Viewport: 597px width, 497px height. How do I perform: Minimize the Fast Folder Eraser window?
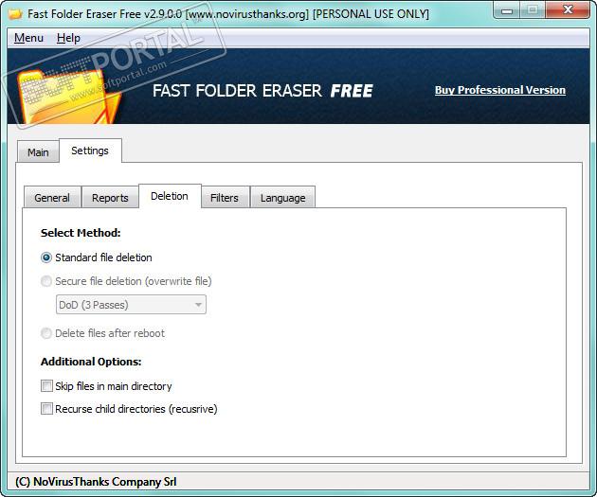coord(506,9)
